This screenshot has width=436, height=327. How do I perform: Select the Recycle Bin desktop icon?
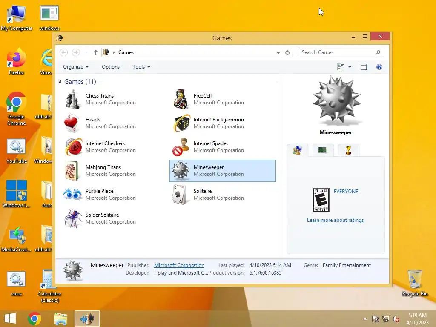415,283
